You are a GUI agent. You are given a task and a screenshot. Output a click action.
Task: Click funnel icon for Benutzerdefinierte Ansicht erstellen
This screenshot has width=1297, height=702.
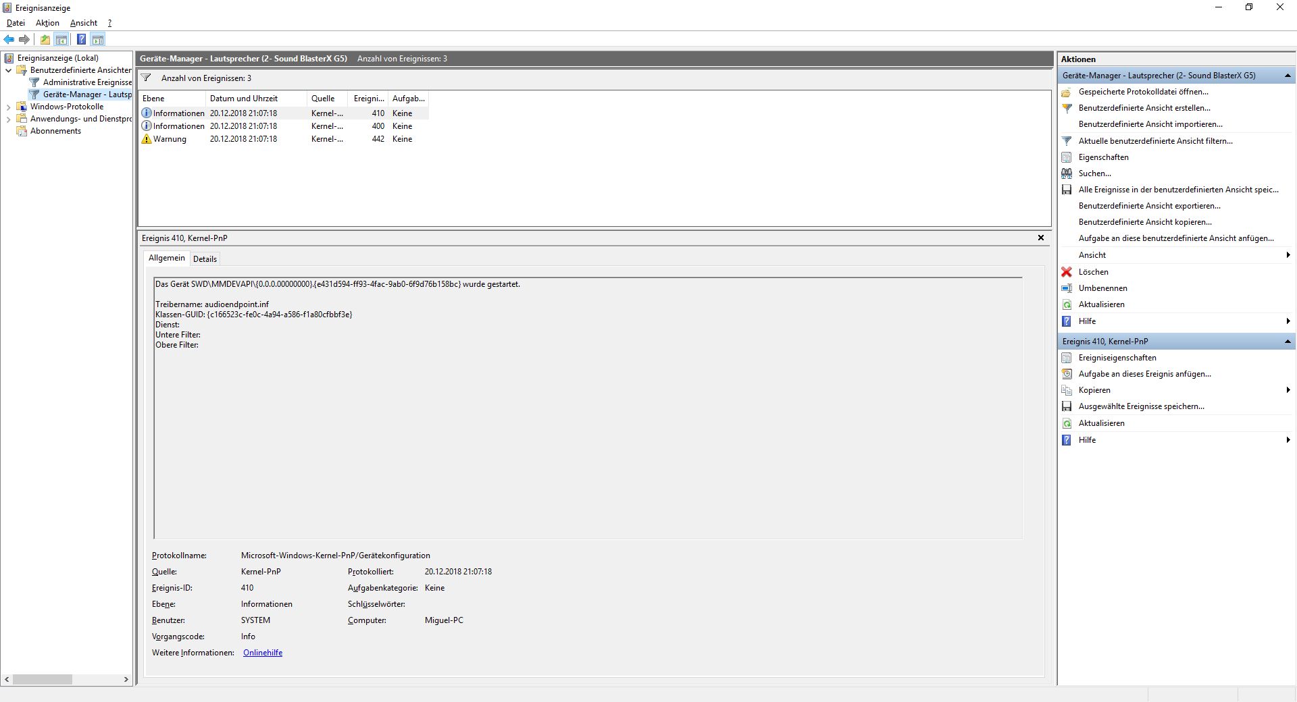point(1067,108)
